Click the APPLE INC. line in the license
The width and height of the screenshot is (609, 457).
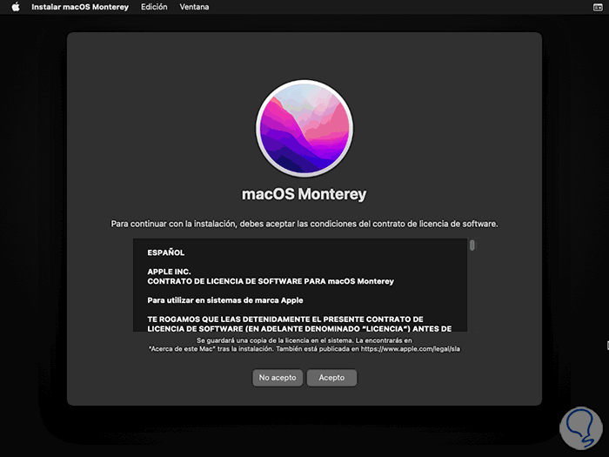[169, 272]
